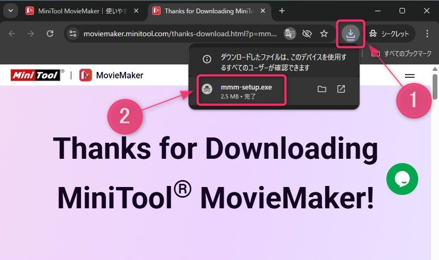Screen dimensions: 439x260
Task: Click the シークレット incognito button
Action: tap(389, 34)
